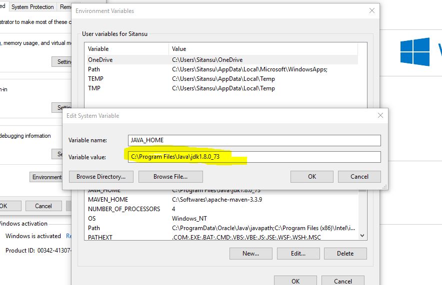Delete selected system variable
442x285 pixels.
click(x=345, y=254)
